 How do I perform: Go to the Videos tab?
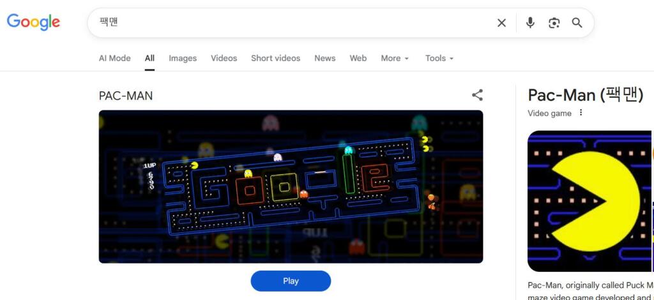coord(224,58)
